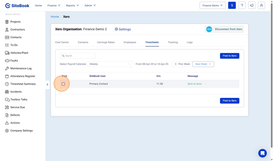Click the Home breadcrumb link
This screenshot has width=273, height=161.
tap(55, 17)
